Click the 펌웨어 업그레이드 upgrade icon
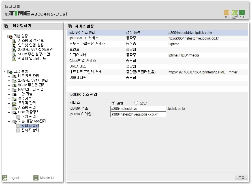252x185 pixels. tap(14, 59)
